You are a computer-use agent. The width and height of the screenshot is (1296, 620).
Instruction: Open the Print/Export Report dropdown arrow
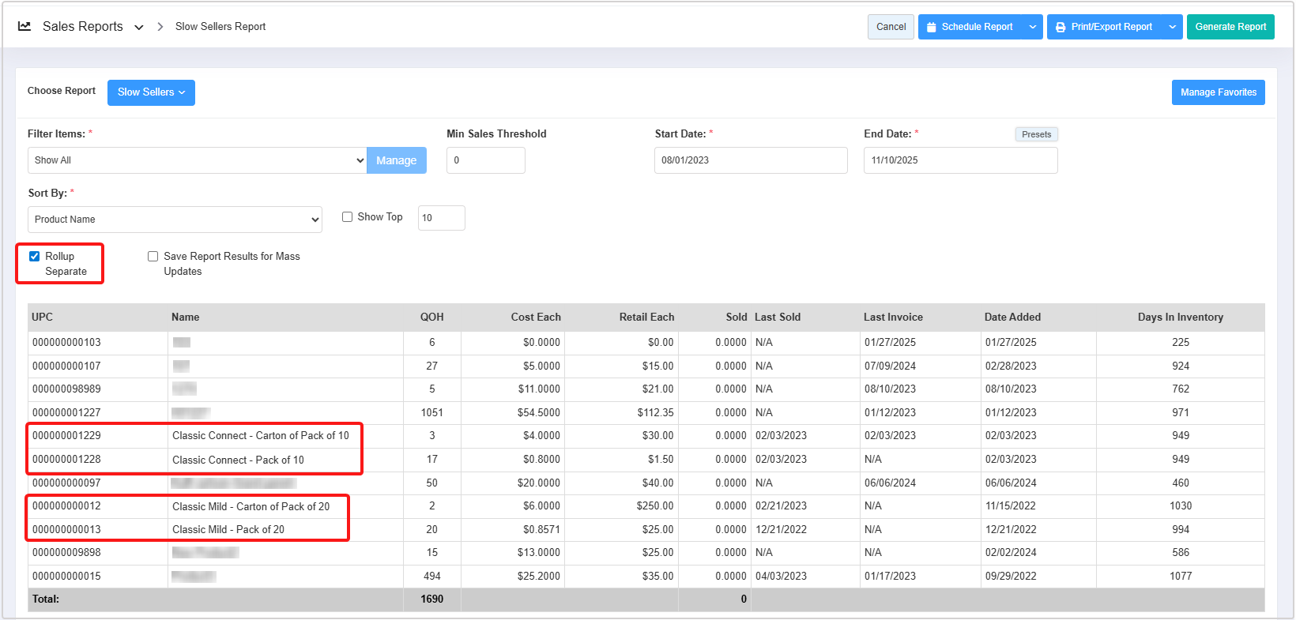pyautogui.click(x=1172, y=27)
